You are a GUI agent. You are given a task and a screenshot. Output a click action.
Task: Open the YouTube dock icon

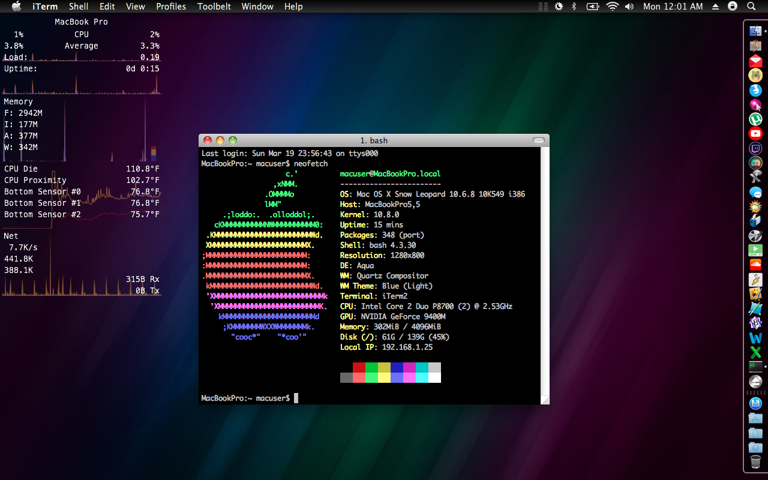coord(755,134)
